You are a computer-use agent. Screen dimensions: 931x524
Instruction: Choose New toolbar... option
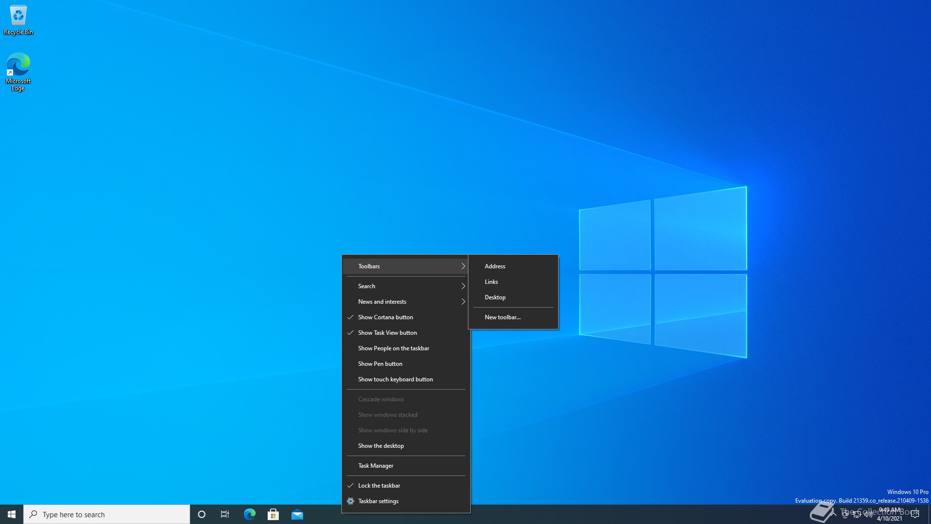click(513, 317)
